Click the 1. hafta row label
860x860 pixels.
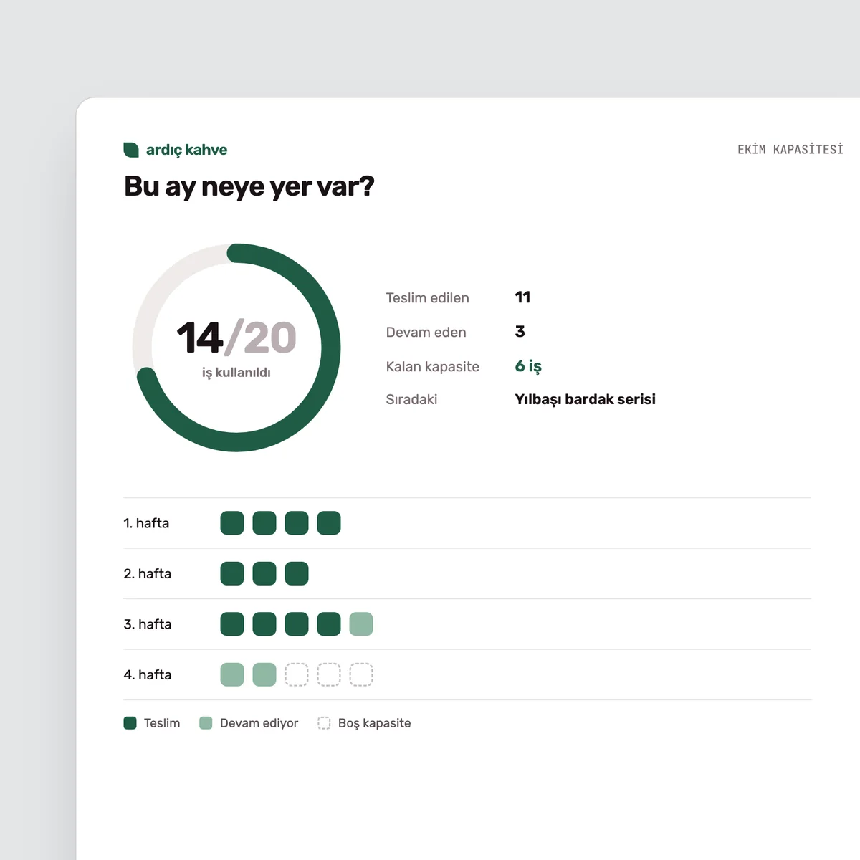coord(146,523)
